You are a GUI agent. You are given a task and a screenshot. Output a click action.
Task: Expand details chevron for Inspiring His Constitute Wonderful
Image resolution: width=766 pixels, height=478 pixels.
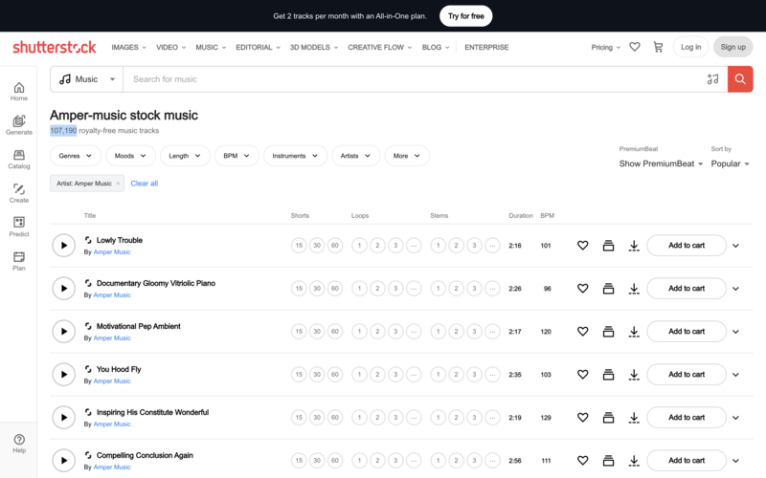pos(735,418)
